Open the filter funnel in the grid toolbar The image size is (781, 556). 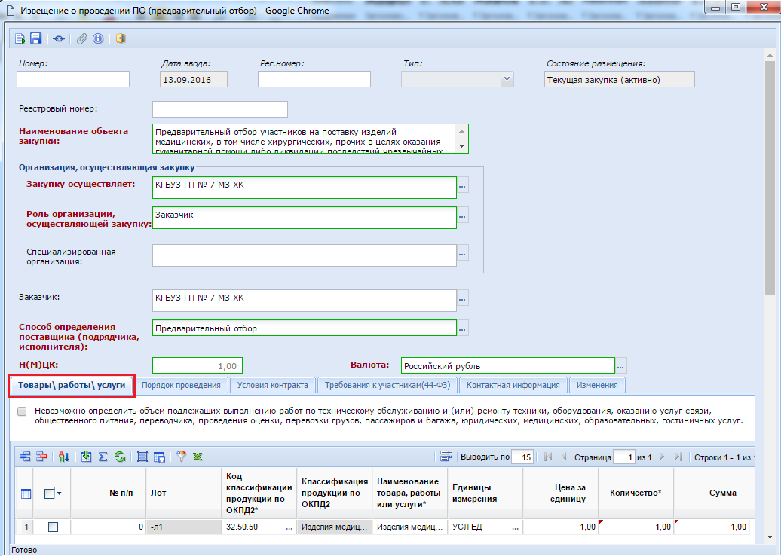click(x=181, y=457)
